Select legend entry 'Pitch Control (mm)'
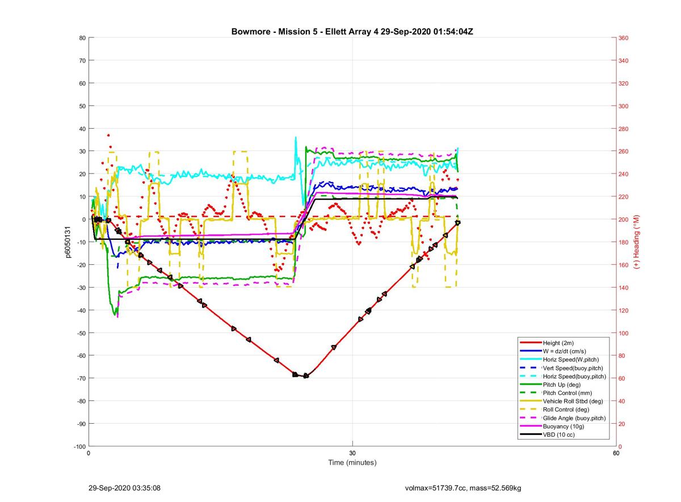 pos(567,393)
